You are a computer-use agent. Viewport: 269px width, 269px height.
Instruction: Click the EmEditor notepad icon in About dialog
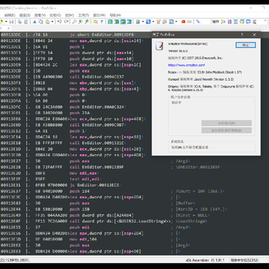tap(159, 46)
